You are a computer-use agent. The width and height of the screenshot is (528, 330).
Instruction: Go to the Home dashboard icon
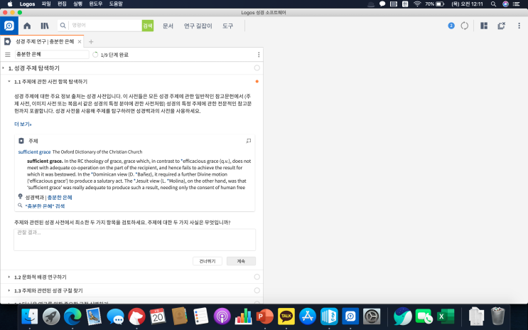click(27, 26)
